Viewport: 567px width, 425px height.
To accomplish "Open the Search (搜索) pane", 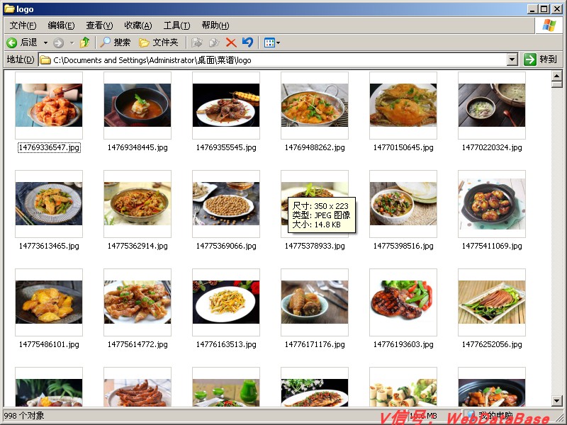I will point(116,42).
